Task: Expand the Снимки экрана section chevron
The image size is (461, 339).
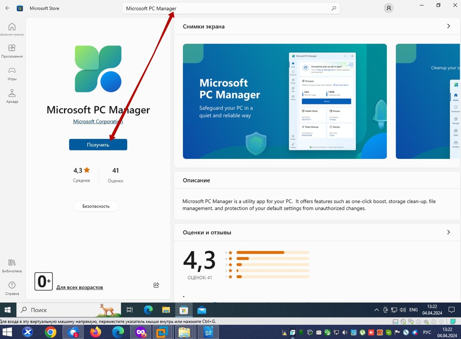Action: click(x=448, y=26)
